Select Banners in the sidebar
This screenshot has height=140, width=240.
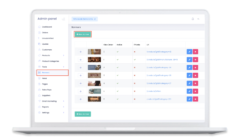coord(52,73)
